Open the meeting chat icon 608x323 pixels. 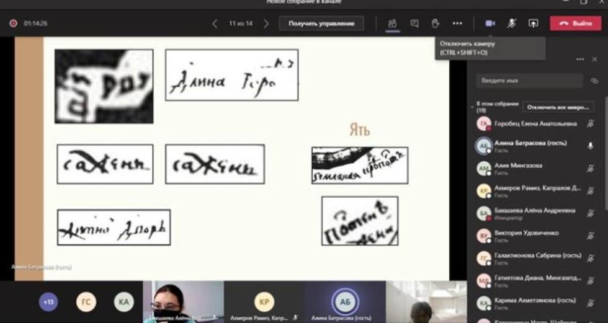[414, 24]
